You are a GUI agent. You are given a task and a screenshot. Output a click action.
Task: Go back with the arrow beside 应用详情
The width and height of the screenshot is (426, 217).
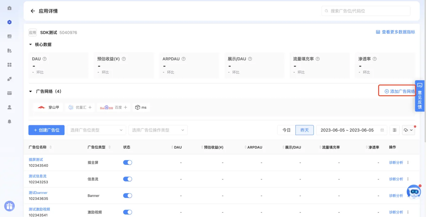(x=33, y=11)
